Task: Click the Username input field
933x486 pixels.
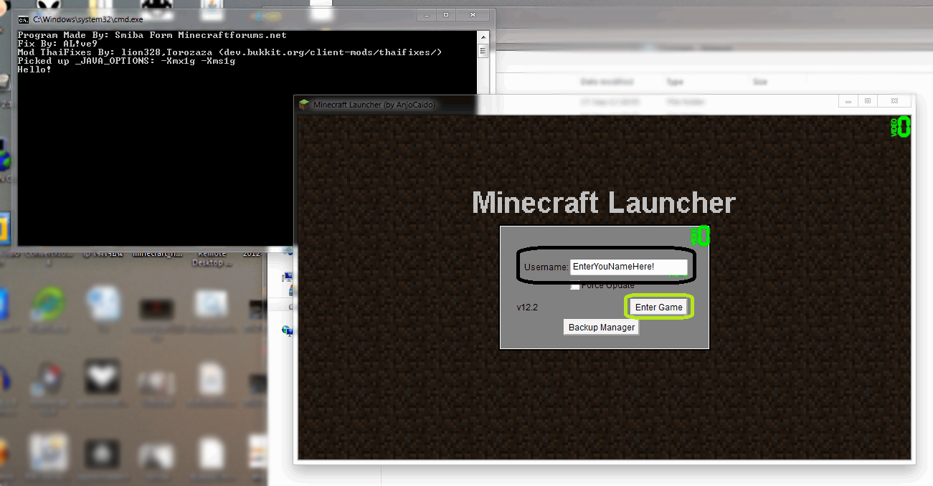Action: (628, 267)
